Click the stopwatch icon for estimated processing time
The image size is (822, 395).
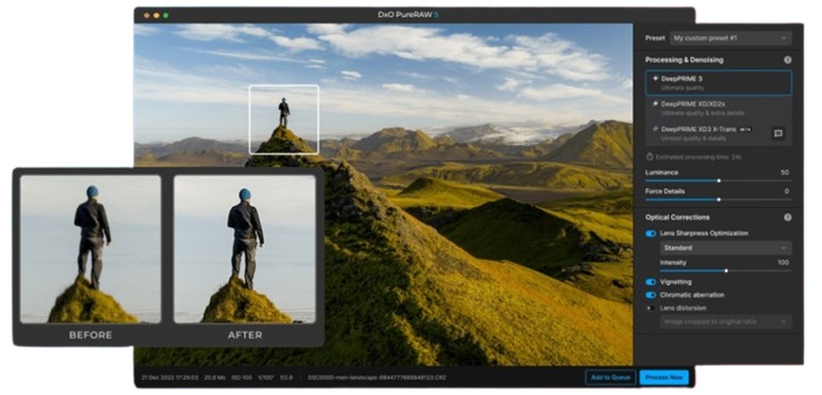tap(650, 156)
